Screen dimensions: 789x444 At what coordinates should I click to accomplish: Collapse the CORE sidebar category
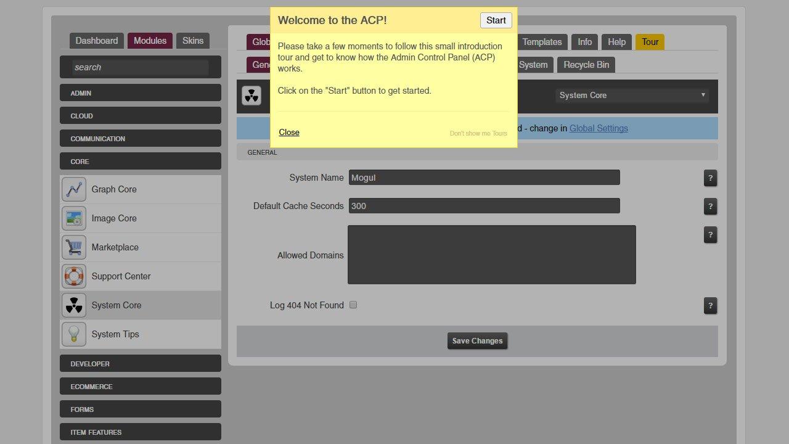(141, 162)
